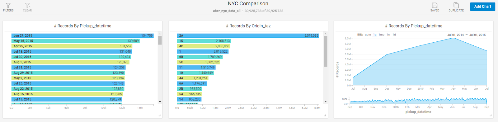Click the down arrow of the Origin_taz scrollbar

[326, 102]
